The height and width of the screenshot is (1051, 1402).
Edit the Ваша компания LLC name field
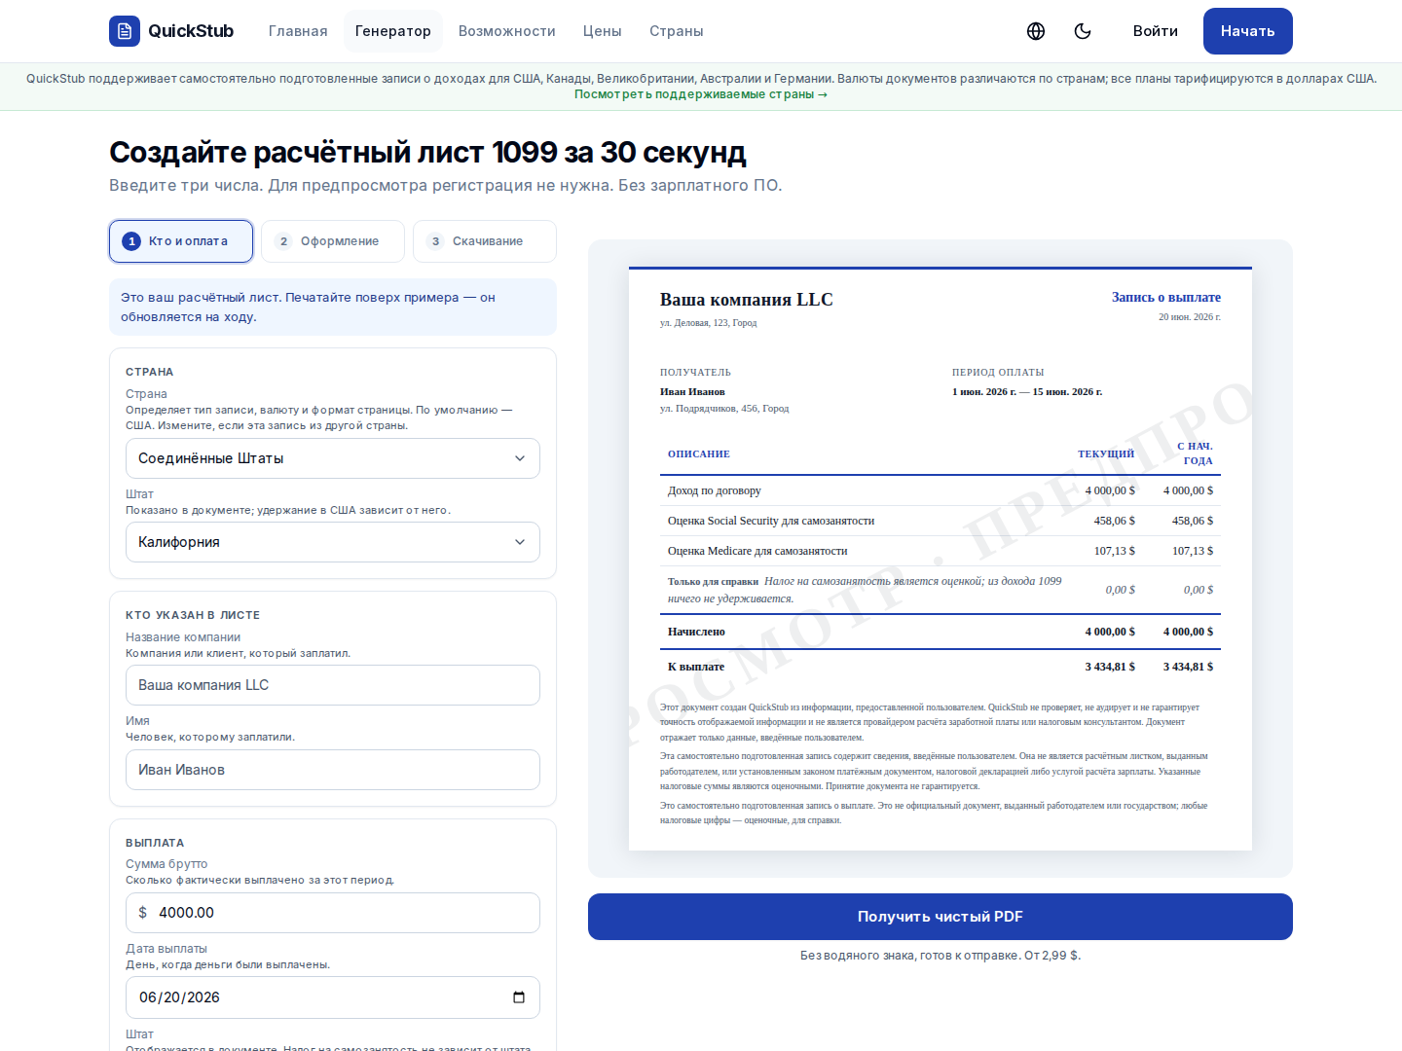click(333, 685)
